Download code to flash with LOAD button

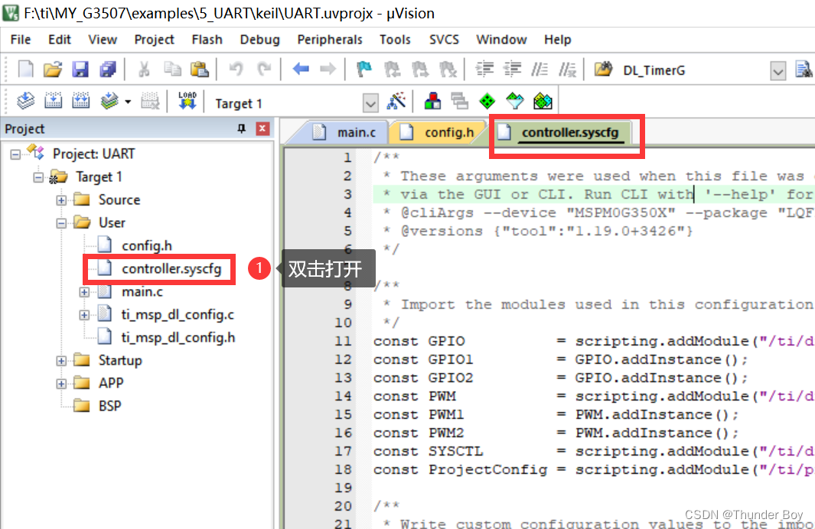[186, 101]
